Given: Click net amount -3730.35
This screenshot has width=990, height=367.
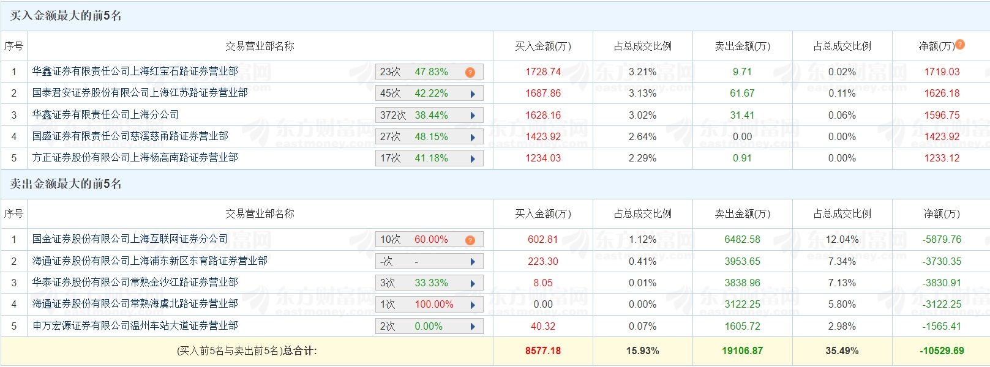Looking at the screenshot, I should [942, 261].
